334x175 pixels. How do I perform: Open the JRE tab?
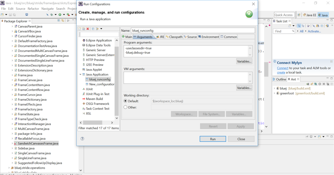tap(160, 36)
